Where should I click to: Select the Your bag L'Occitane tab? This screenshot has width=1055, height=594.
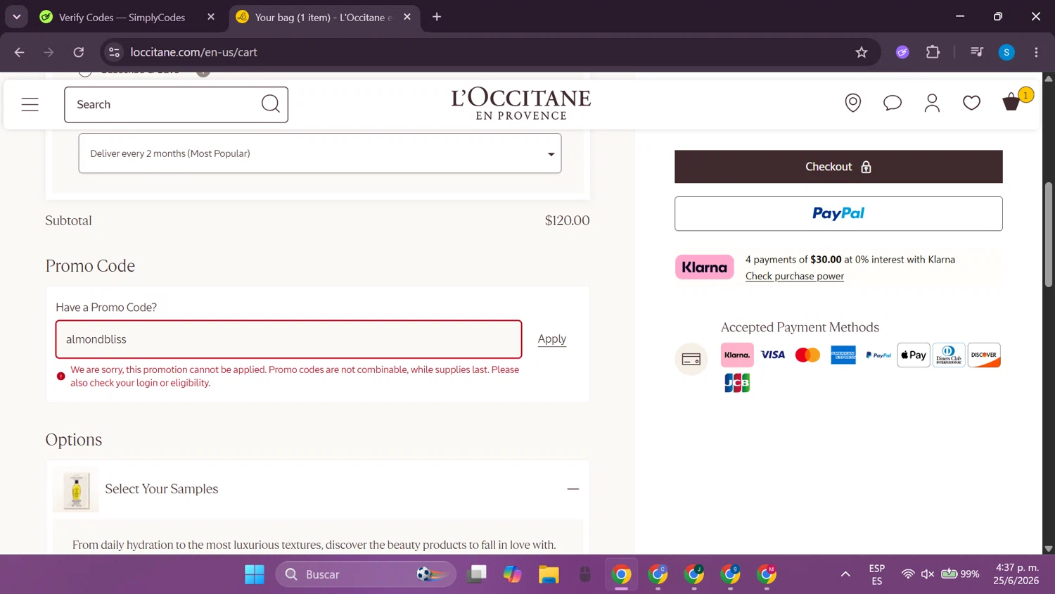point(324,17)
